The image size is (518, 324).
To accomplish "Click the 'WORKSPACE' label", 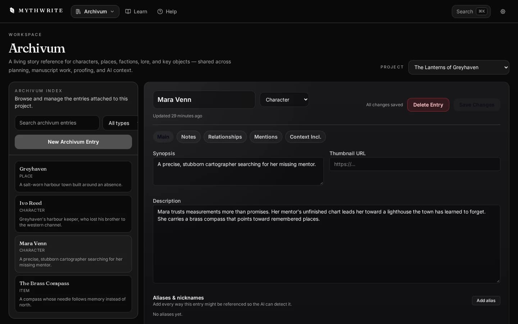I will tap(25, 35).
